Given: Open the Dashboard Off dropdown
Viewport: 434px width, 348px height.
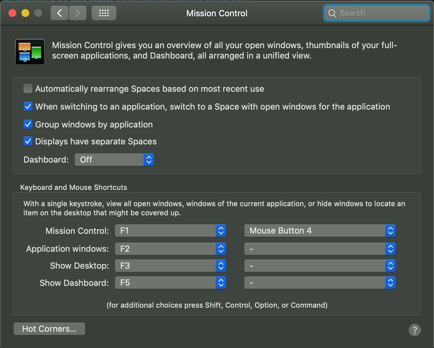Looking at the screenshot, I should pos(114,160).
